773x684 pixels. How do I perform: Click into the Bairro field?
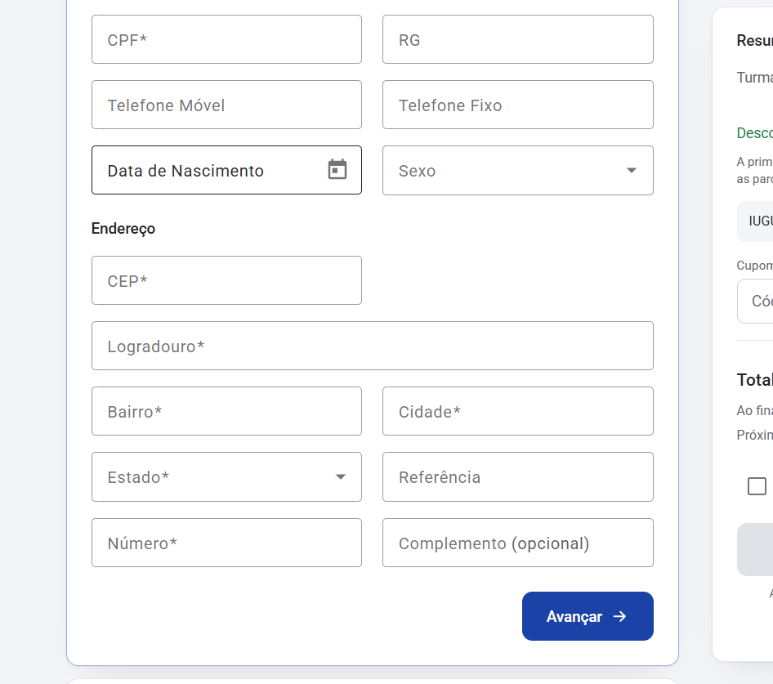click(227, 411)
